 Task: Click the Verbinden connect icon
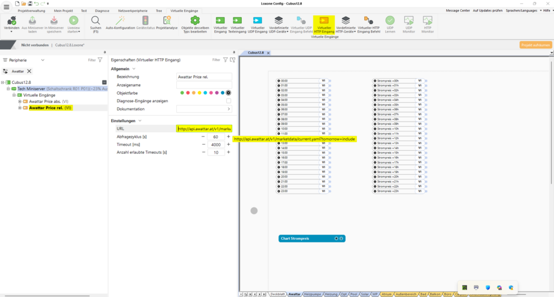[x=11, y=21]
